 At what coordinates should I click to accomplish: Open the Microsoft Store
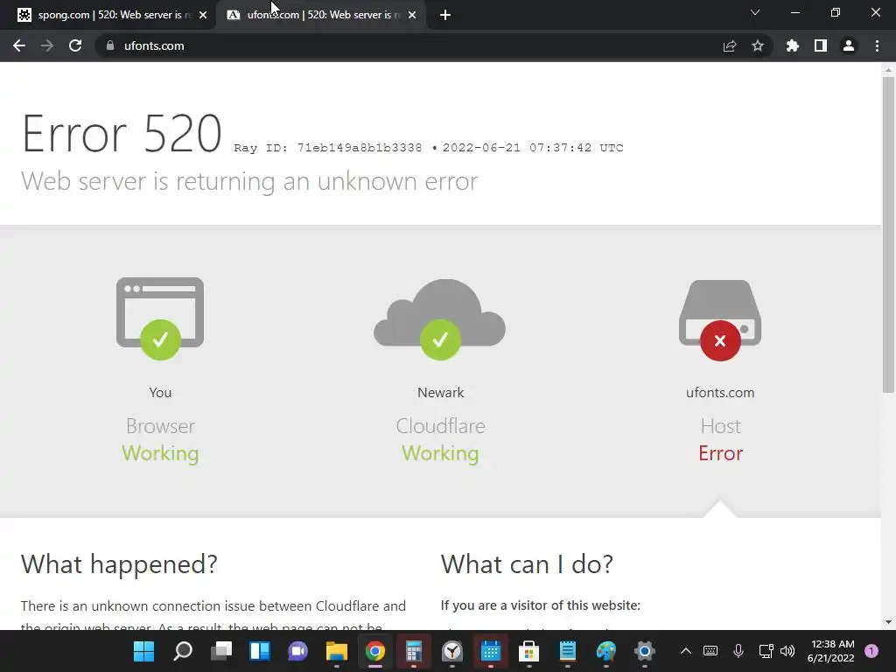click(529, 651)
